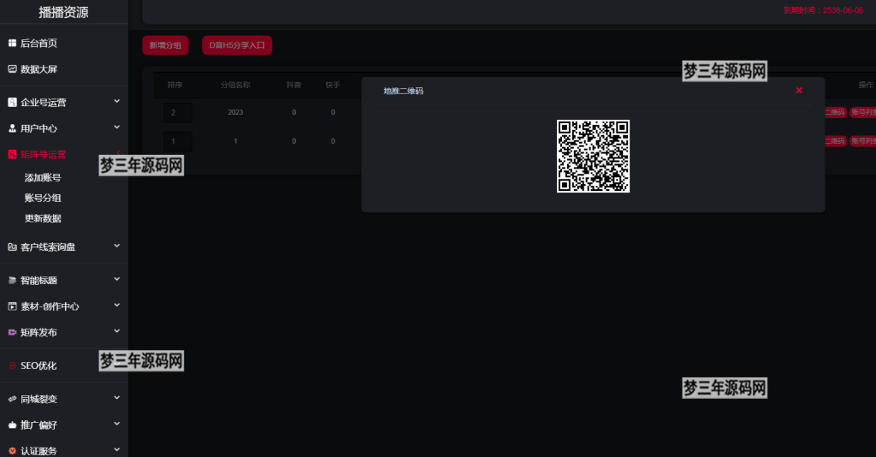876x457 pixels.
Task: Click the D音H5分享入口 button
Action: (x=237, y=45)
